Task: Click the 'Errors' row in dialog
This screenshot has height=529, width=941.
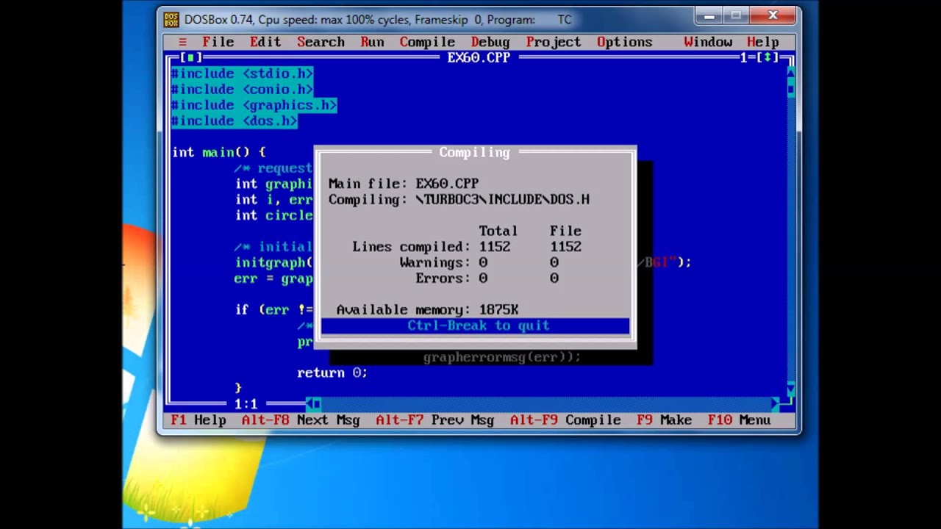Action: (x=487, y=278)
